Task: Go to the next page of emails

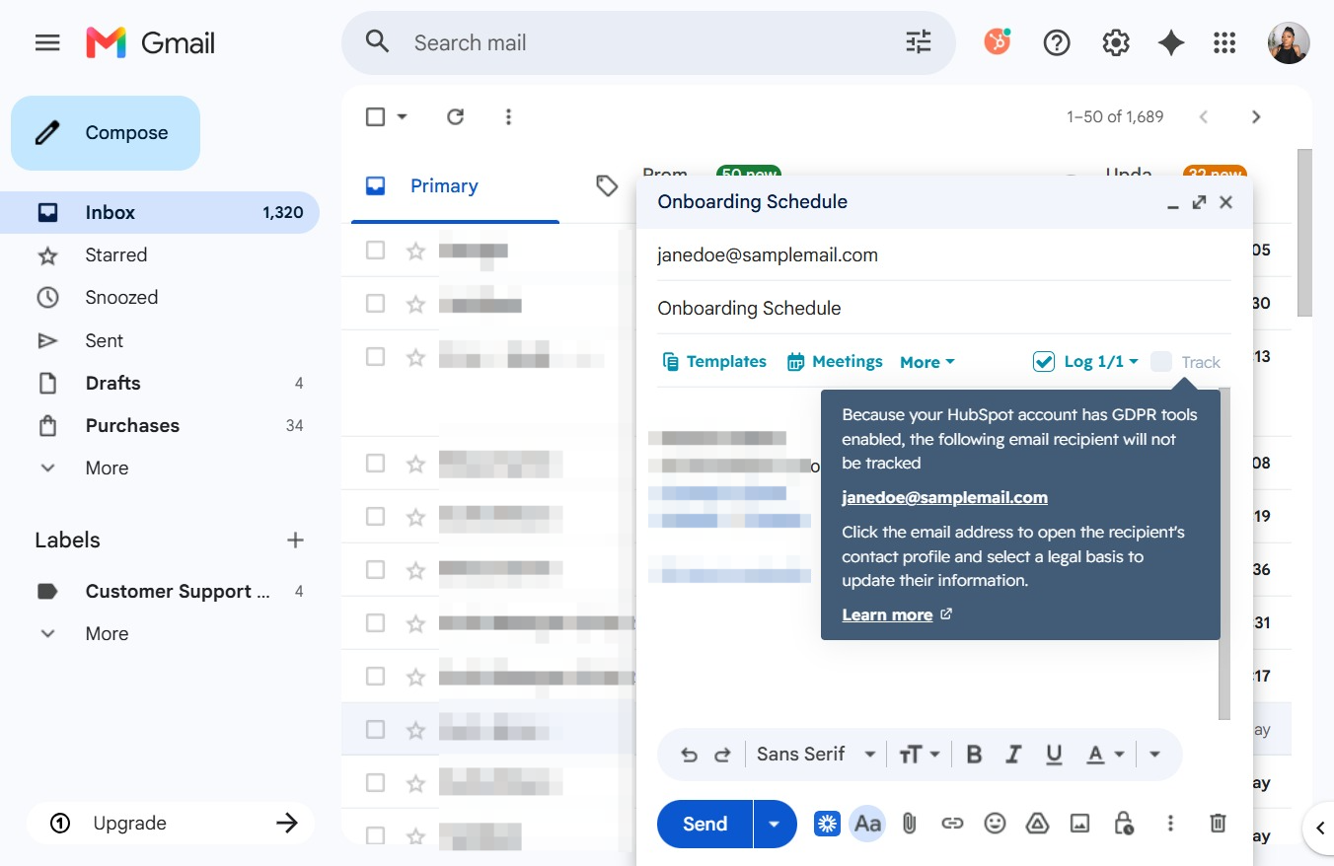Action: pyautogui.click(x=1256, y=116)
